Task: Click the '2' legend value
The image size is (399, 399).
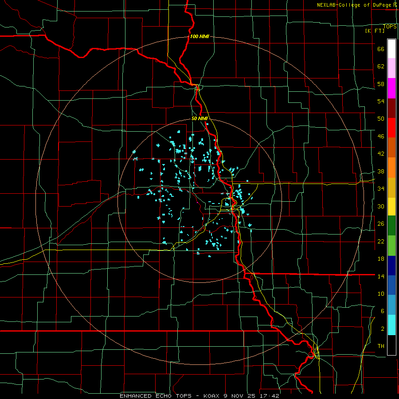Action: (383, 329)
